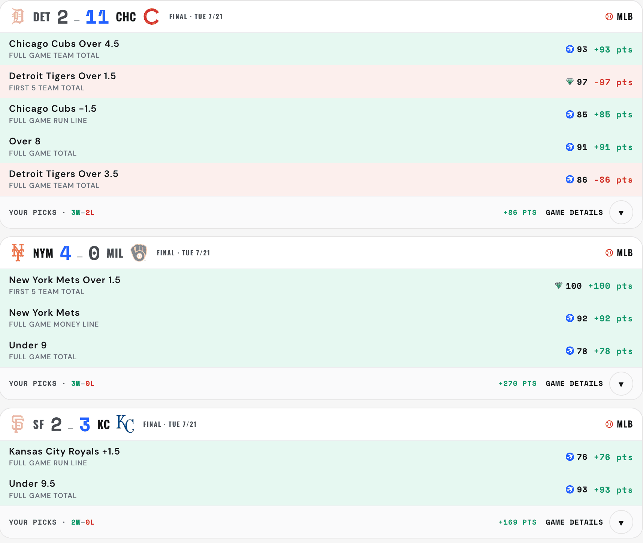Select the 'Chicago Cubs Over 4.5' pick title
Image resolution: width=643 pixels, height=543 pixels.
point(64,44)
